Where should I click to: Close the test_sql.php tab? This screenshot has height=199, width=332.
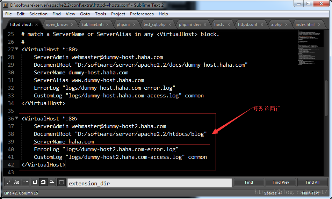click(169, 25)
